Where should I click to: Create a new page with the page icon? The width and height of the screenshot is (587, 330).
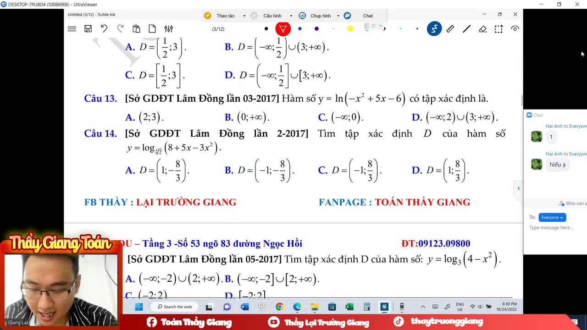coord(152,29)
